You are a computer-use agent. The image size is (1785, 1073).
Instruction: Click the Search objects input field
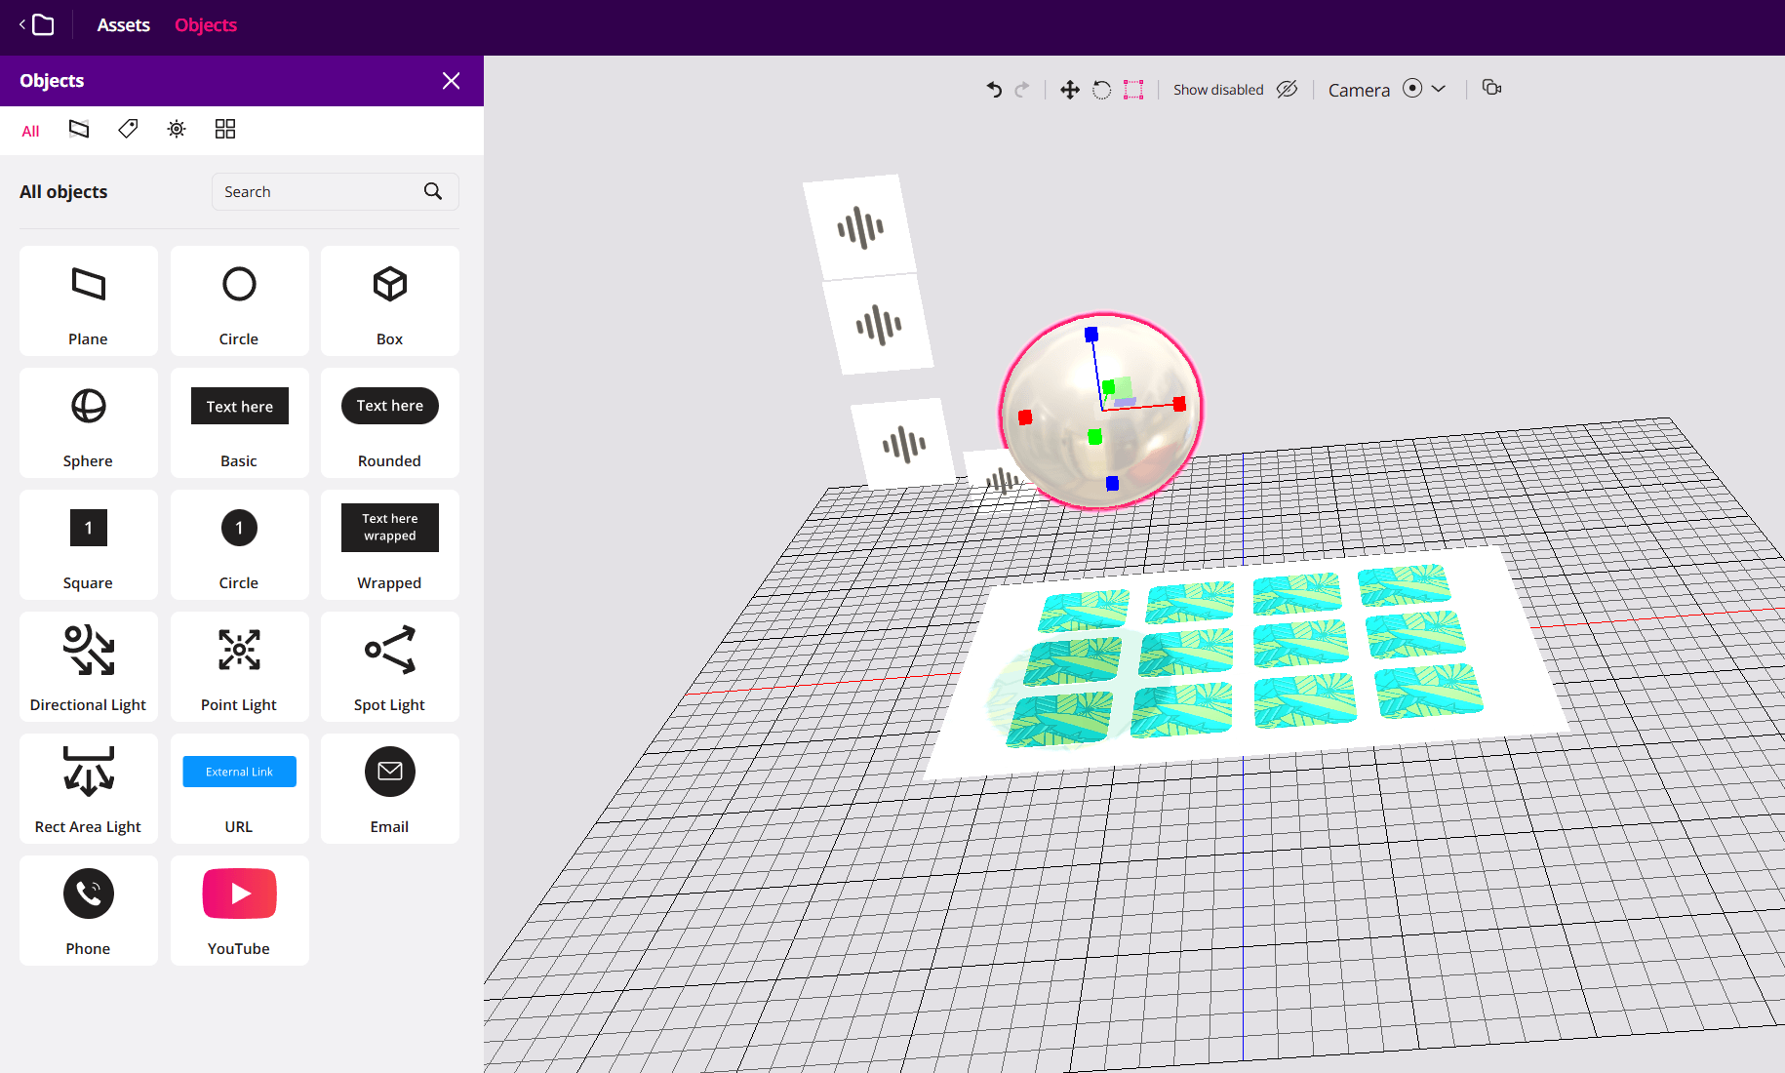point(335,192)
